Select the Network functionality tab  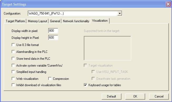pos(76,21)
